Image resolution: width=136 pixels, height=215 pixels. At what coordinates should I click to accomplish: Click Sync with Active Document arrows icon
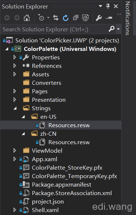[x=56, y=18]
